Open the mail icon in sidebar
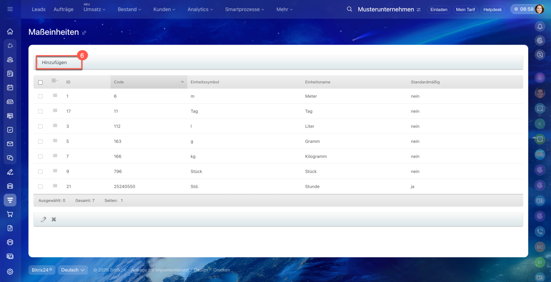Screen dimensions: 551x282 coord(10,144)
